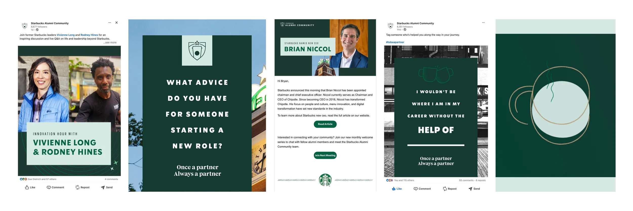The height and width of the screenshot is (211, 633).
Task: Open the three-dot menu on the Tag someone post
Action: point(483,23)
